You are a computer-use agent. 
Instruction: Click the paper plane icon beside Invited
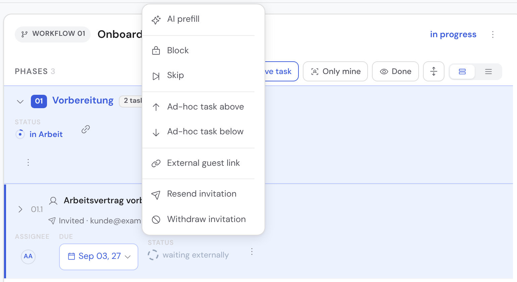coord(52,221)
